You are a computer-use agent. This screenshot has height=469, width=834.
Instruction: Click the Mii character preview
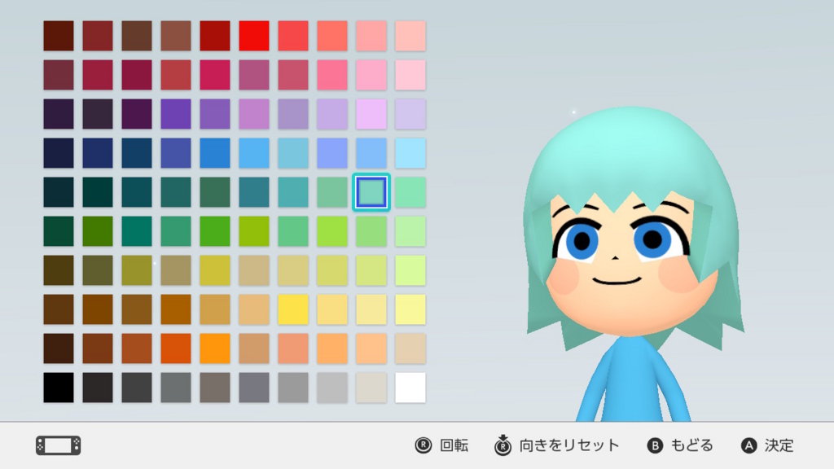coord(633,263)
